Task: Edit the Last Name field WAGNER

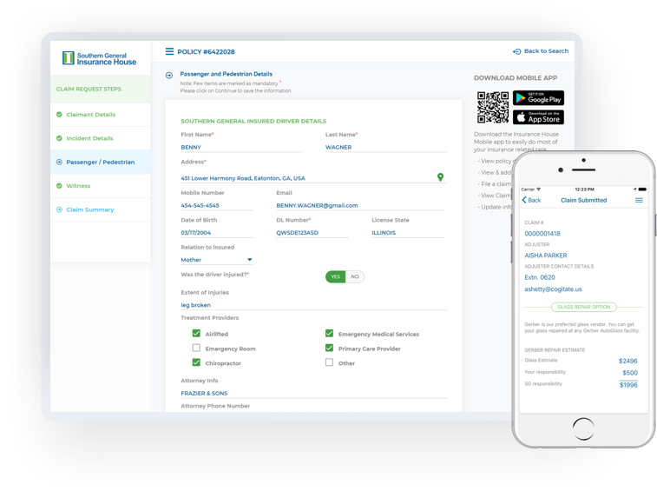Action: click(386, 147)
